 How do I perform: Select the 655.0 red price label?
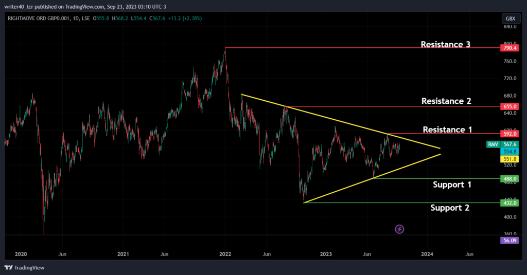click(x=510, y=106)
